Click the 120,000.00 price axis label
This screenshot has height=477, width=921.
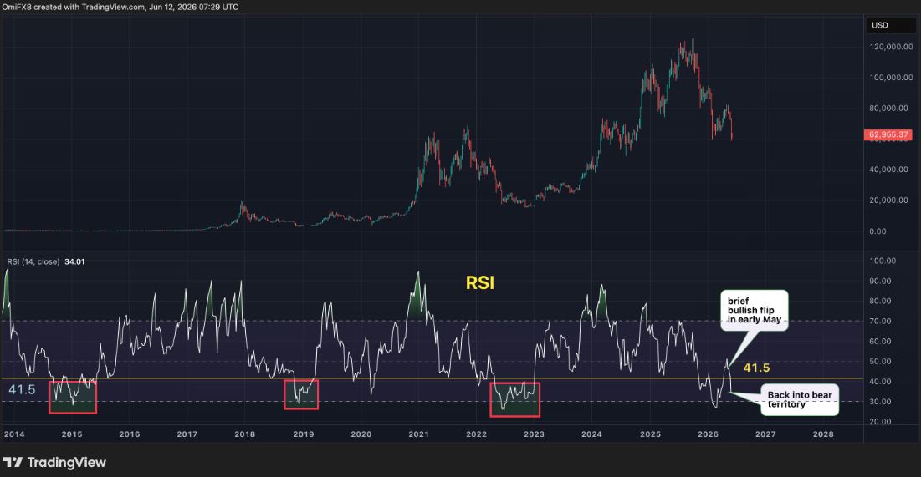point(891,47)
